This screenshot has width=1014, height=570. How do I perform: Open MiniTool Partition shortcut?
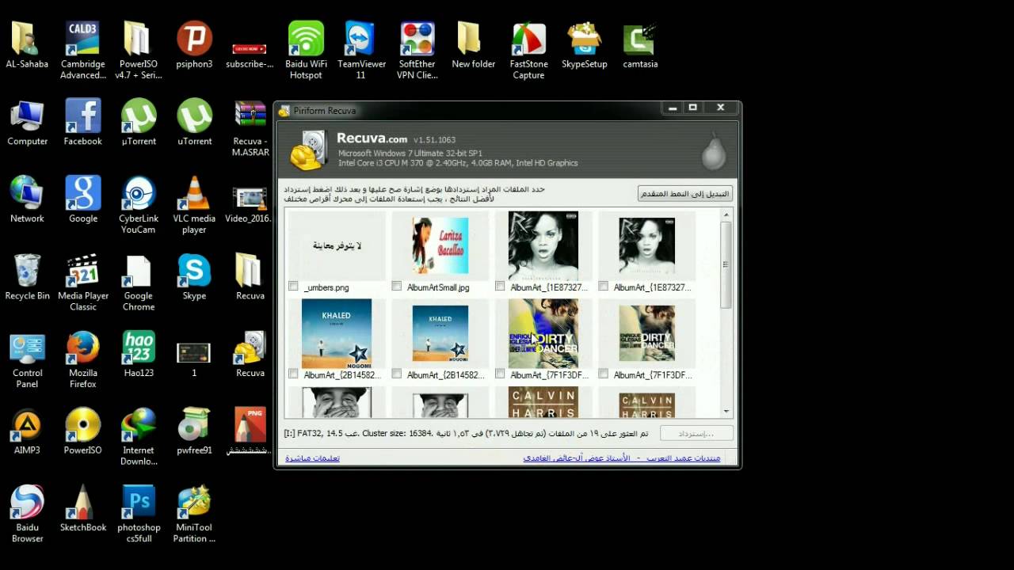tap(194, 515)
